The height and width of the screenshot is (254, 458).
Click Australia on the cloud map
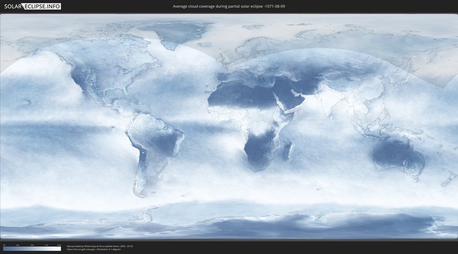tap(398, 156)
